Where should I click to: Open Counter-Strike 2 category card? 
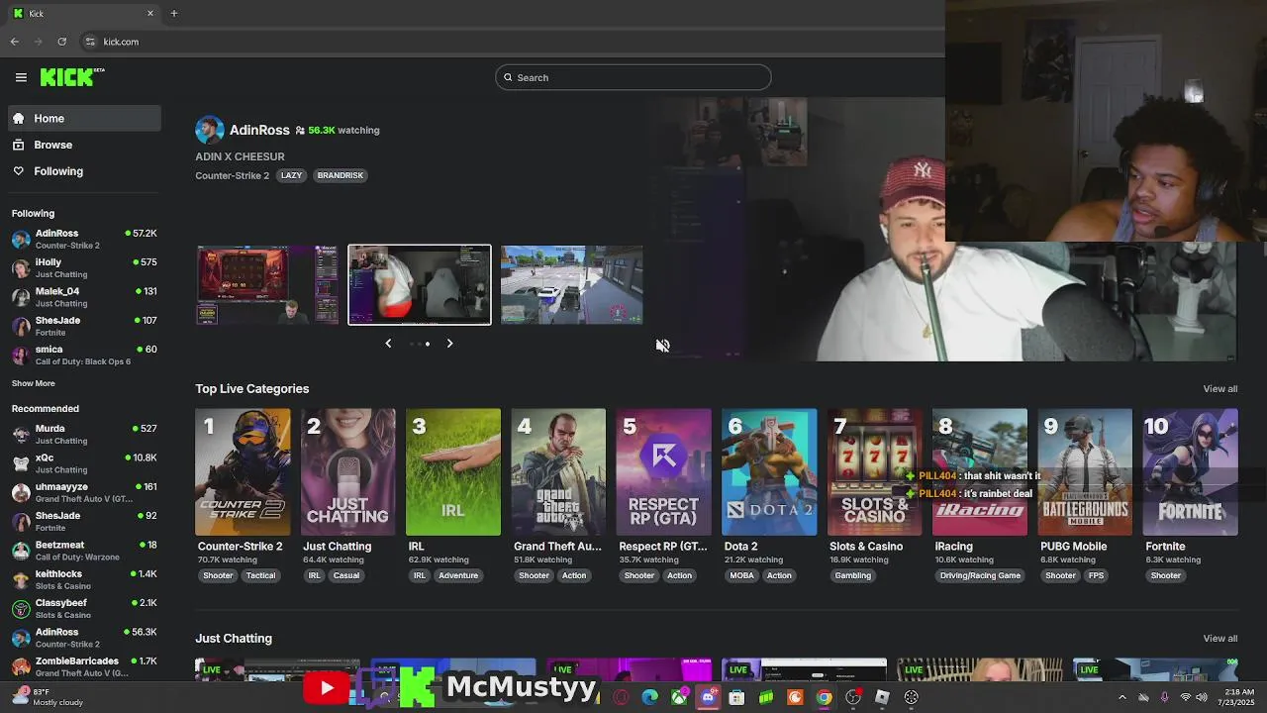[243, 472]
